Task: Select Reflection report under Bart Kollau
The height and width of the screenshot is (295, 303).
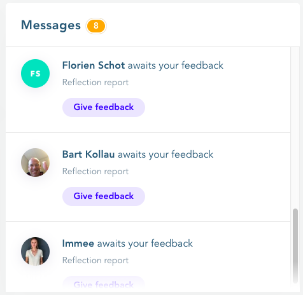Action: 95,172
